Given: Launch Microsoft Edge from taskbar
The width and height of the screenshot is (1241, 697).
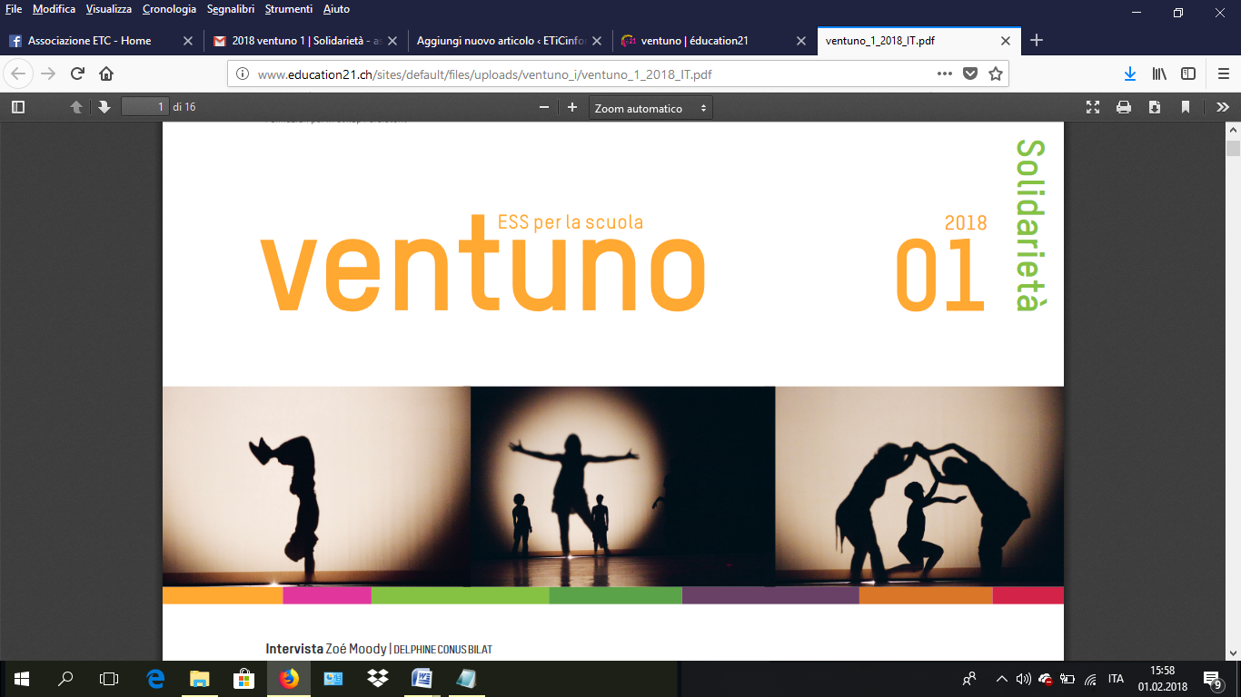Looking at the screenshot, I should coord(155,679).
